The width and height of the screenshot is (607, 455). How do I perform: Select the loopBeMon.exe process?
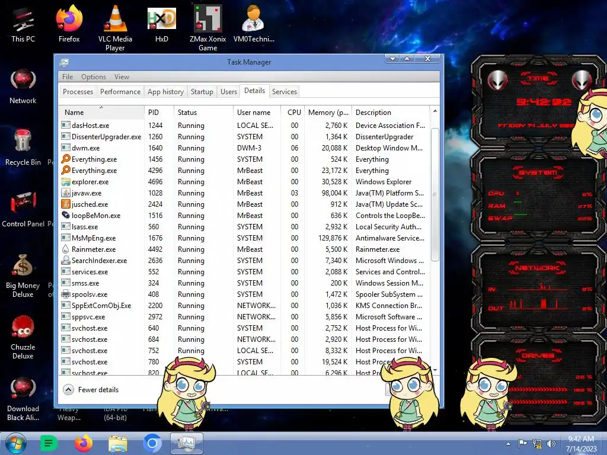(244, 216)
